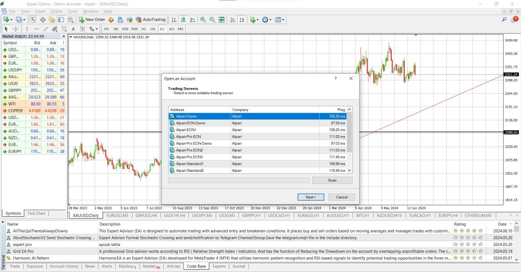This screenshot has width=521, height=272.
Task: Click Cancel in Open an Account dialog
Action: 342,197
